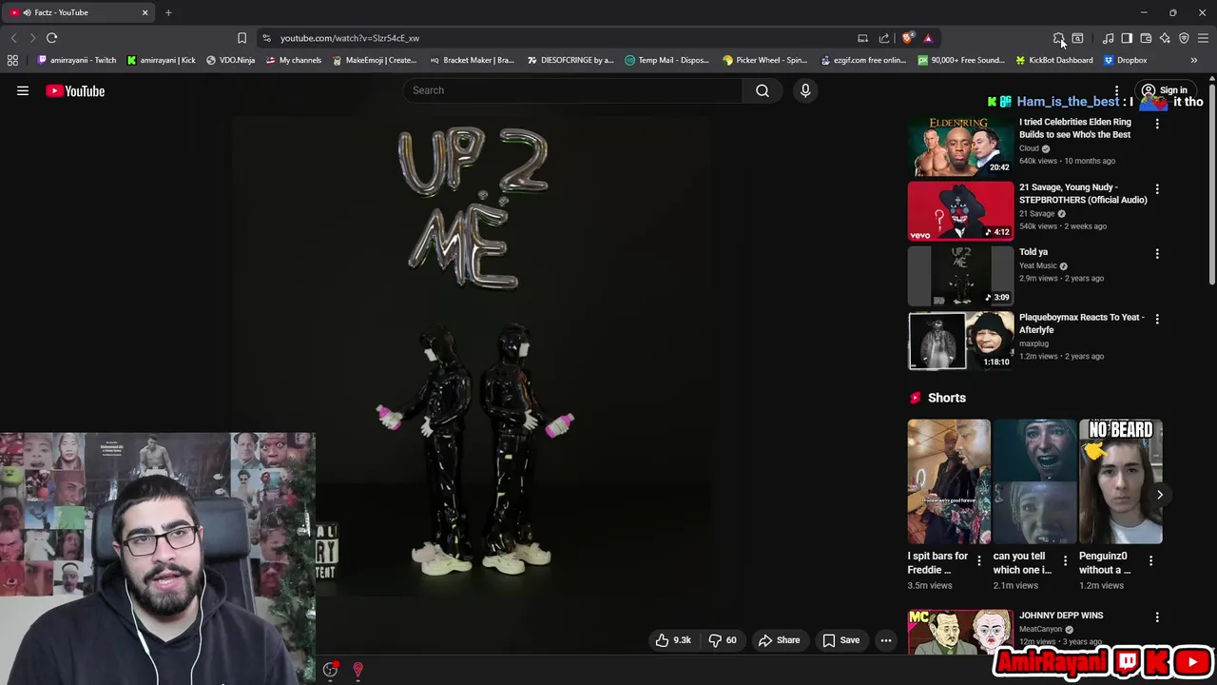Save the video to a playlist
This screenshot has width=1217, height=685.
tap(840, 640)
